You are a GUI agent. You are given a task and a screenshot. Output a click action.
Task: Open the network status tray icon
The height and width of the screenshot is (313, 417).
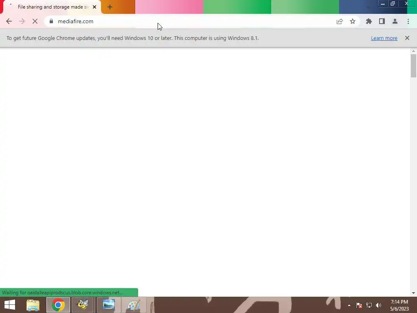[369, 305]
